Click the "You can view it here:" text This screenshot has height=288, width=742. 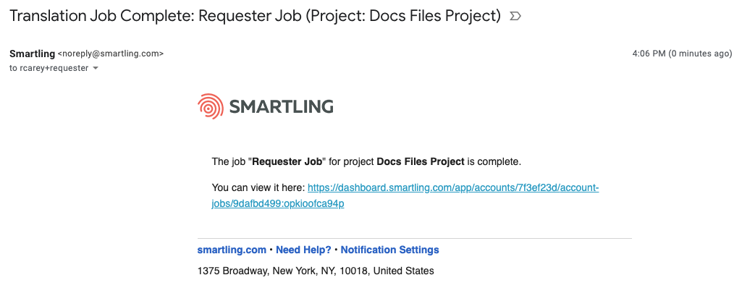click(x=258, y=187)
